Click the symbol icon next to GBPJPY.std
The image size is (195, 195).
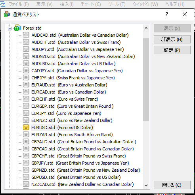tap(26, 163)
